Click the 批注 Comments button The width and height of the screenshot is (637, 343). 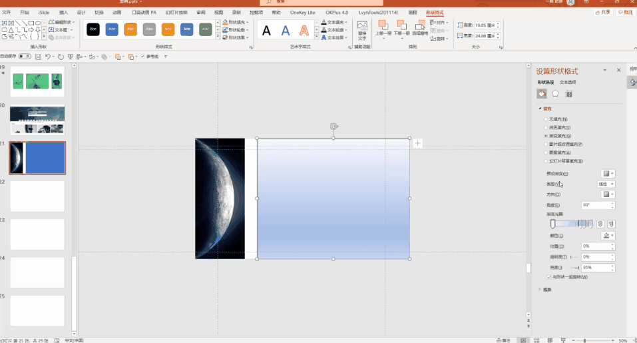coord(626,12)
